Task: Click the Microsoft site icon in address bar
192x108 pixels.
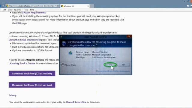Action: pyautogui.click(x=7, y=6)
